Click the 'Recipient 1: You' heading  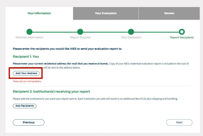click(26, 56)
